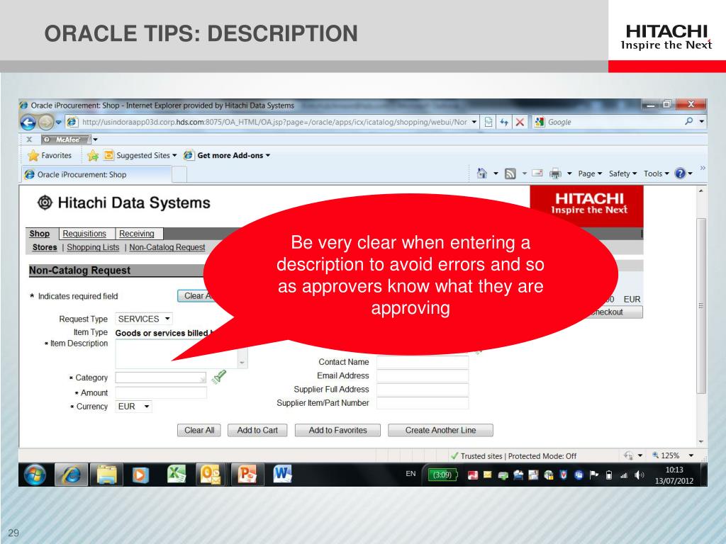This screenshot has width=726, height=544.
Task: Switch to the Receiving tab
Action: click(137, 234)
